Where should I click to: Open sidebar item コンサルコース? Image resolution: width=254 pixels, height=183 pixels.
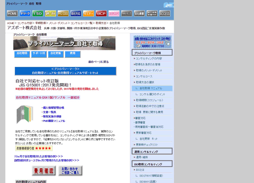144,76
